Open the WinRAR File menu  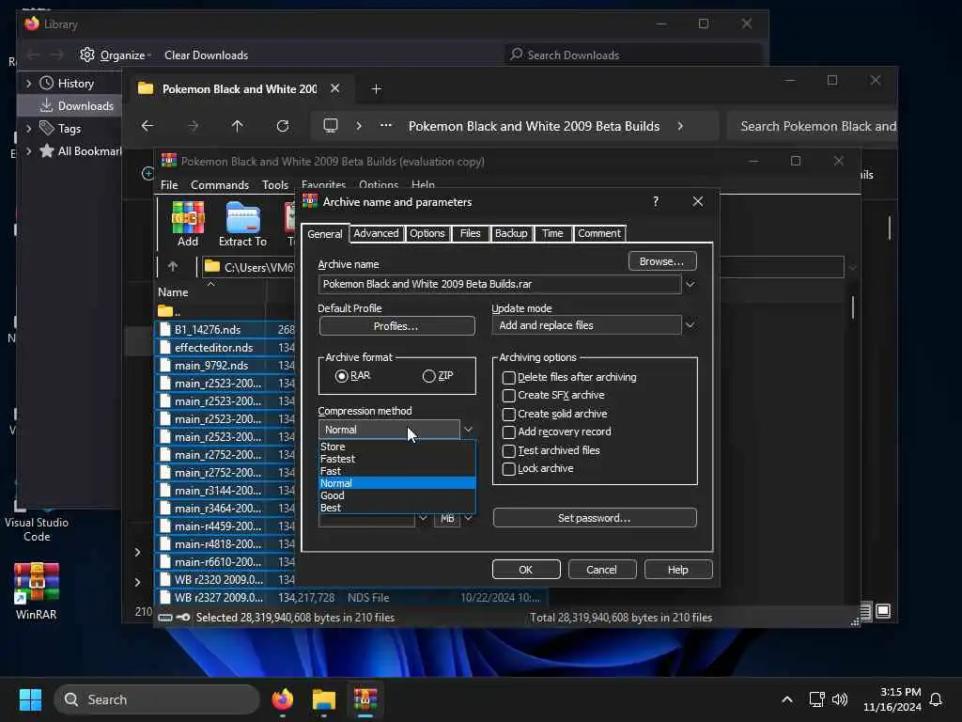tap(169, 185)
